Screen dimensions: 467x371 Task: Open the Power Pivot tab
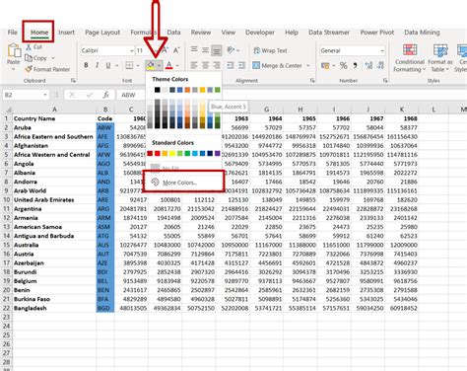click(377, 33)
